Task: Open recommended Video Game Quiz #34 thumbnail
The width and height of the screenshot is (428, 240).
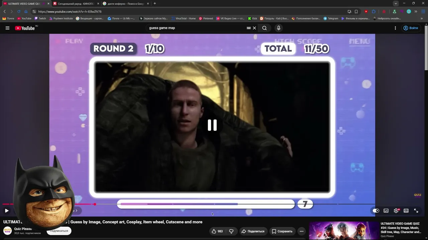Action: pos(343,231)
